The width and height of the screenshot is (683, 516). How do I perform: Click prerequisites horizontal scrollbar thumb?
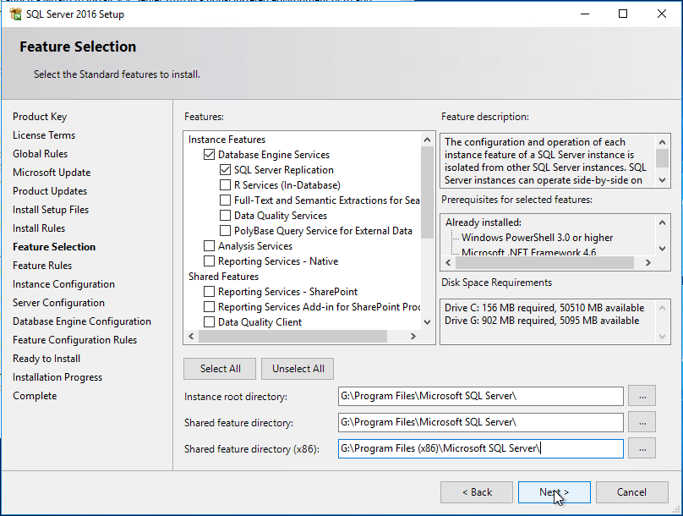click(x=544, y=263)
